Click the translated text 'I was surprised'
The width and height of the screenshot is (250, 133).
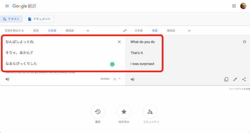click(x=142, y=64)
